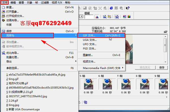Viewport: 170px width, 112px height.
Task: Open recent file 8 timg.jpg
Action: 39,105
